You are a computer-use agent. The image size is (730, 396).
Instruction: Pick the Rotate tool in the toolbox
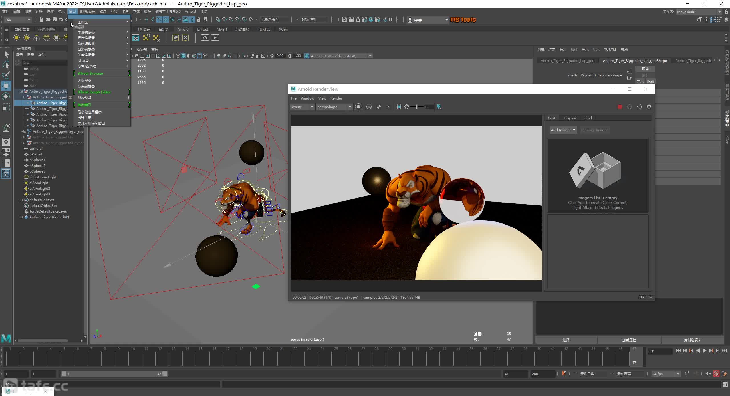[x=6, y=96]
